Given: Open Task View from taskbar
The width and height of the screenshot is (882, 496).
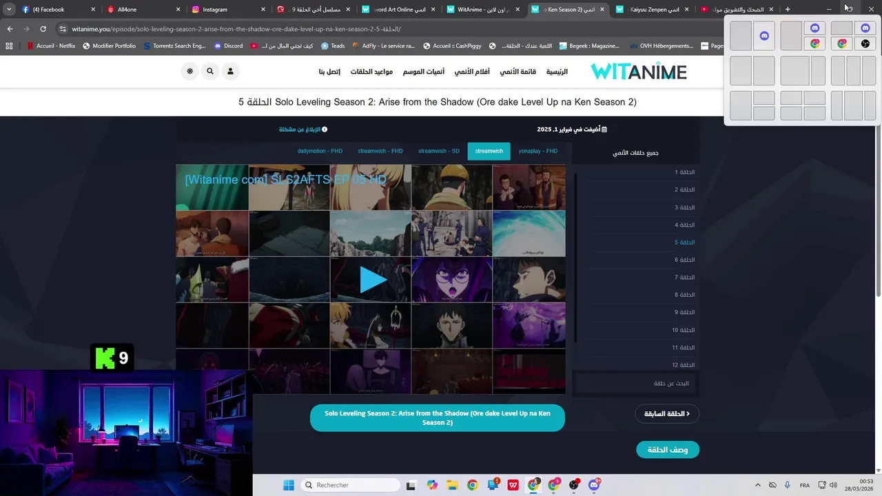Looking at the screenshot, I should point(411,485).
